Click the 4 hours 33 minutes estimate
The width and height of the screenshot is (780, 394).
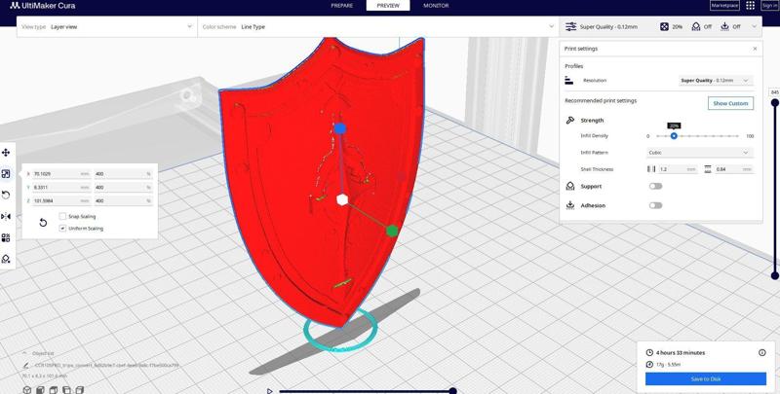coord(680,353)
